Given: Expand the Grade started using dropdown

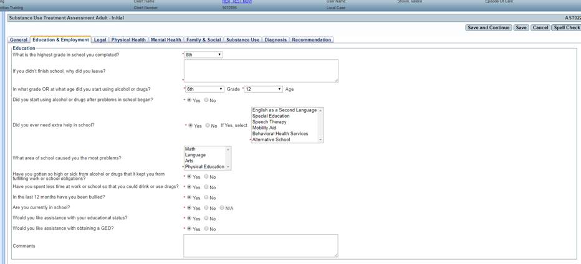Looking at the screenshot, I should tap(204, 89).
